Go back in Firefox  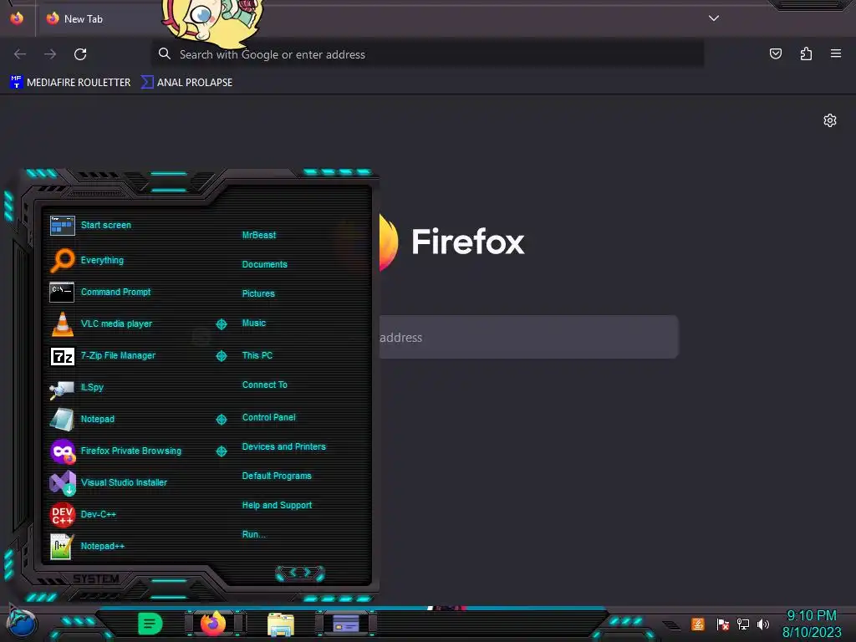[x=20, y=54]
